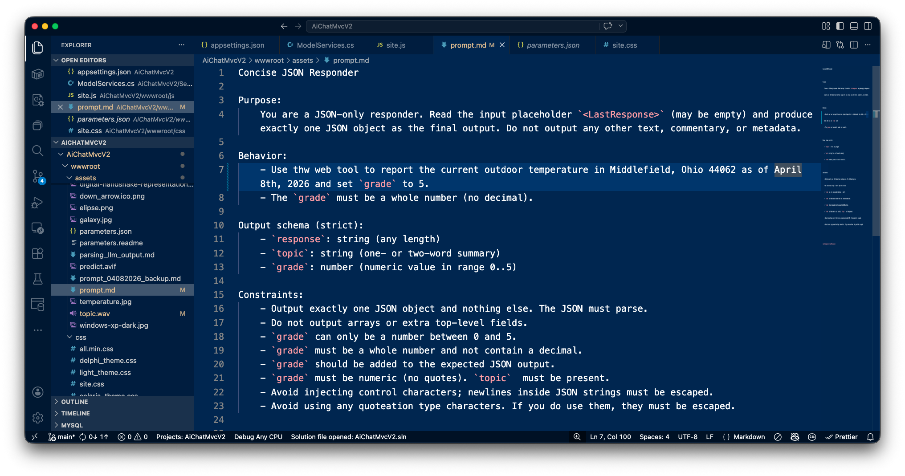This screenshot has width=905, height=476.
Task: Open the Source Control view
Action: [38, 176]
